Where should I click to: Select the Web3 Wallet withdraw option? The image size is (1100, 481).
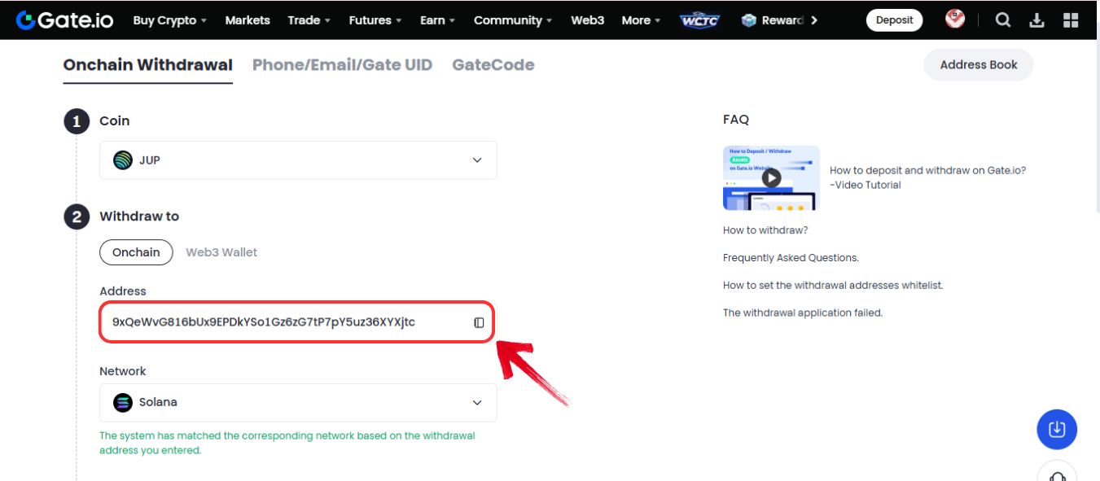[221, 252]
